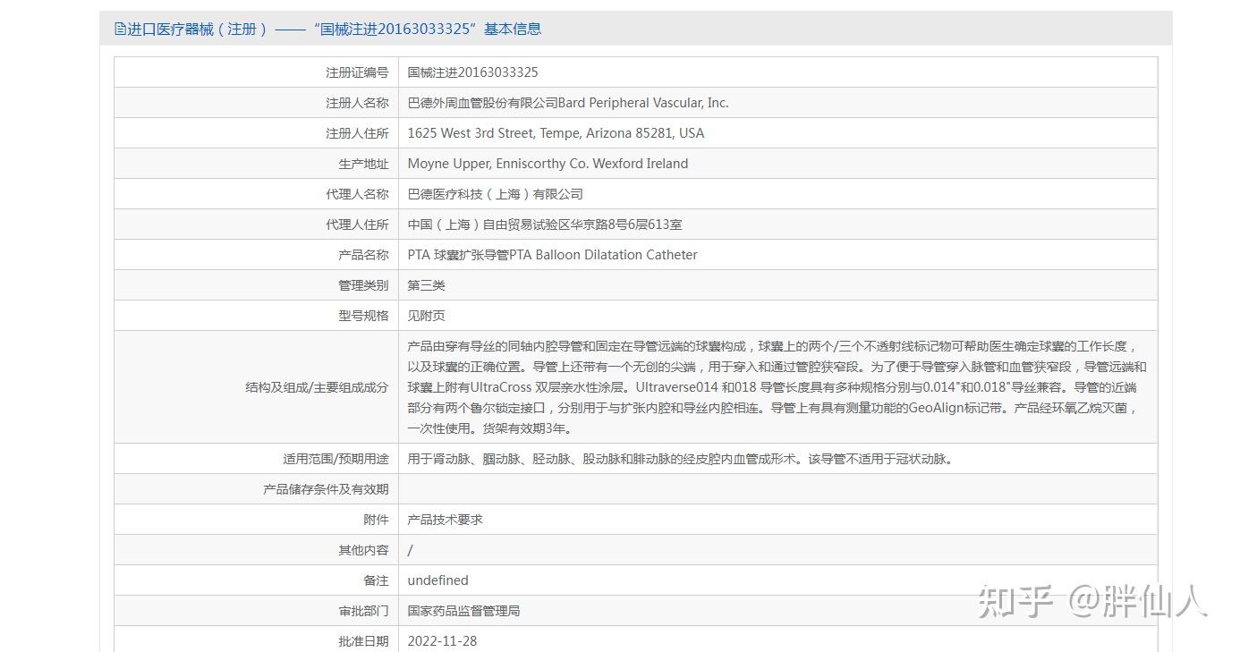Viewport: 1240px width, 652px height.
Task: Click the 批准日期 label
Action: (363, 641)
